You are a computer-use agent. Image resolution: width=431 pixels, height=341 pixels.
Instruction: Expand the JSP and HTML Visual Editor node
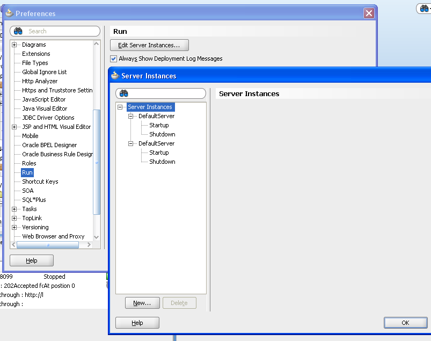pyautogui.click(x=14, y=127)
